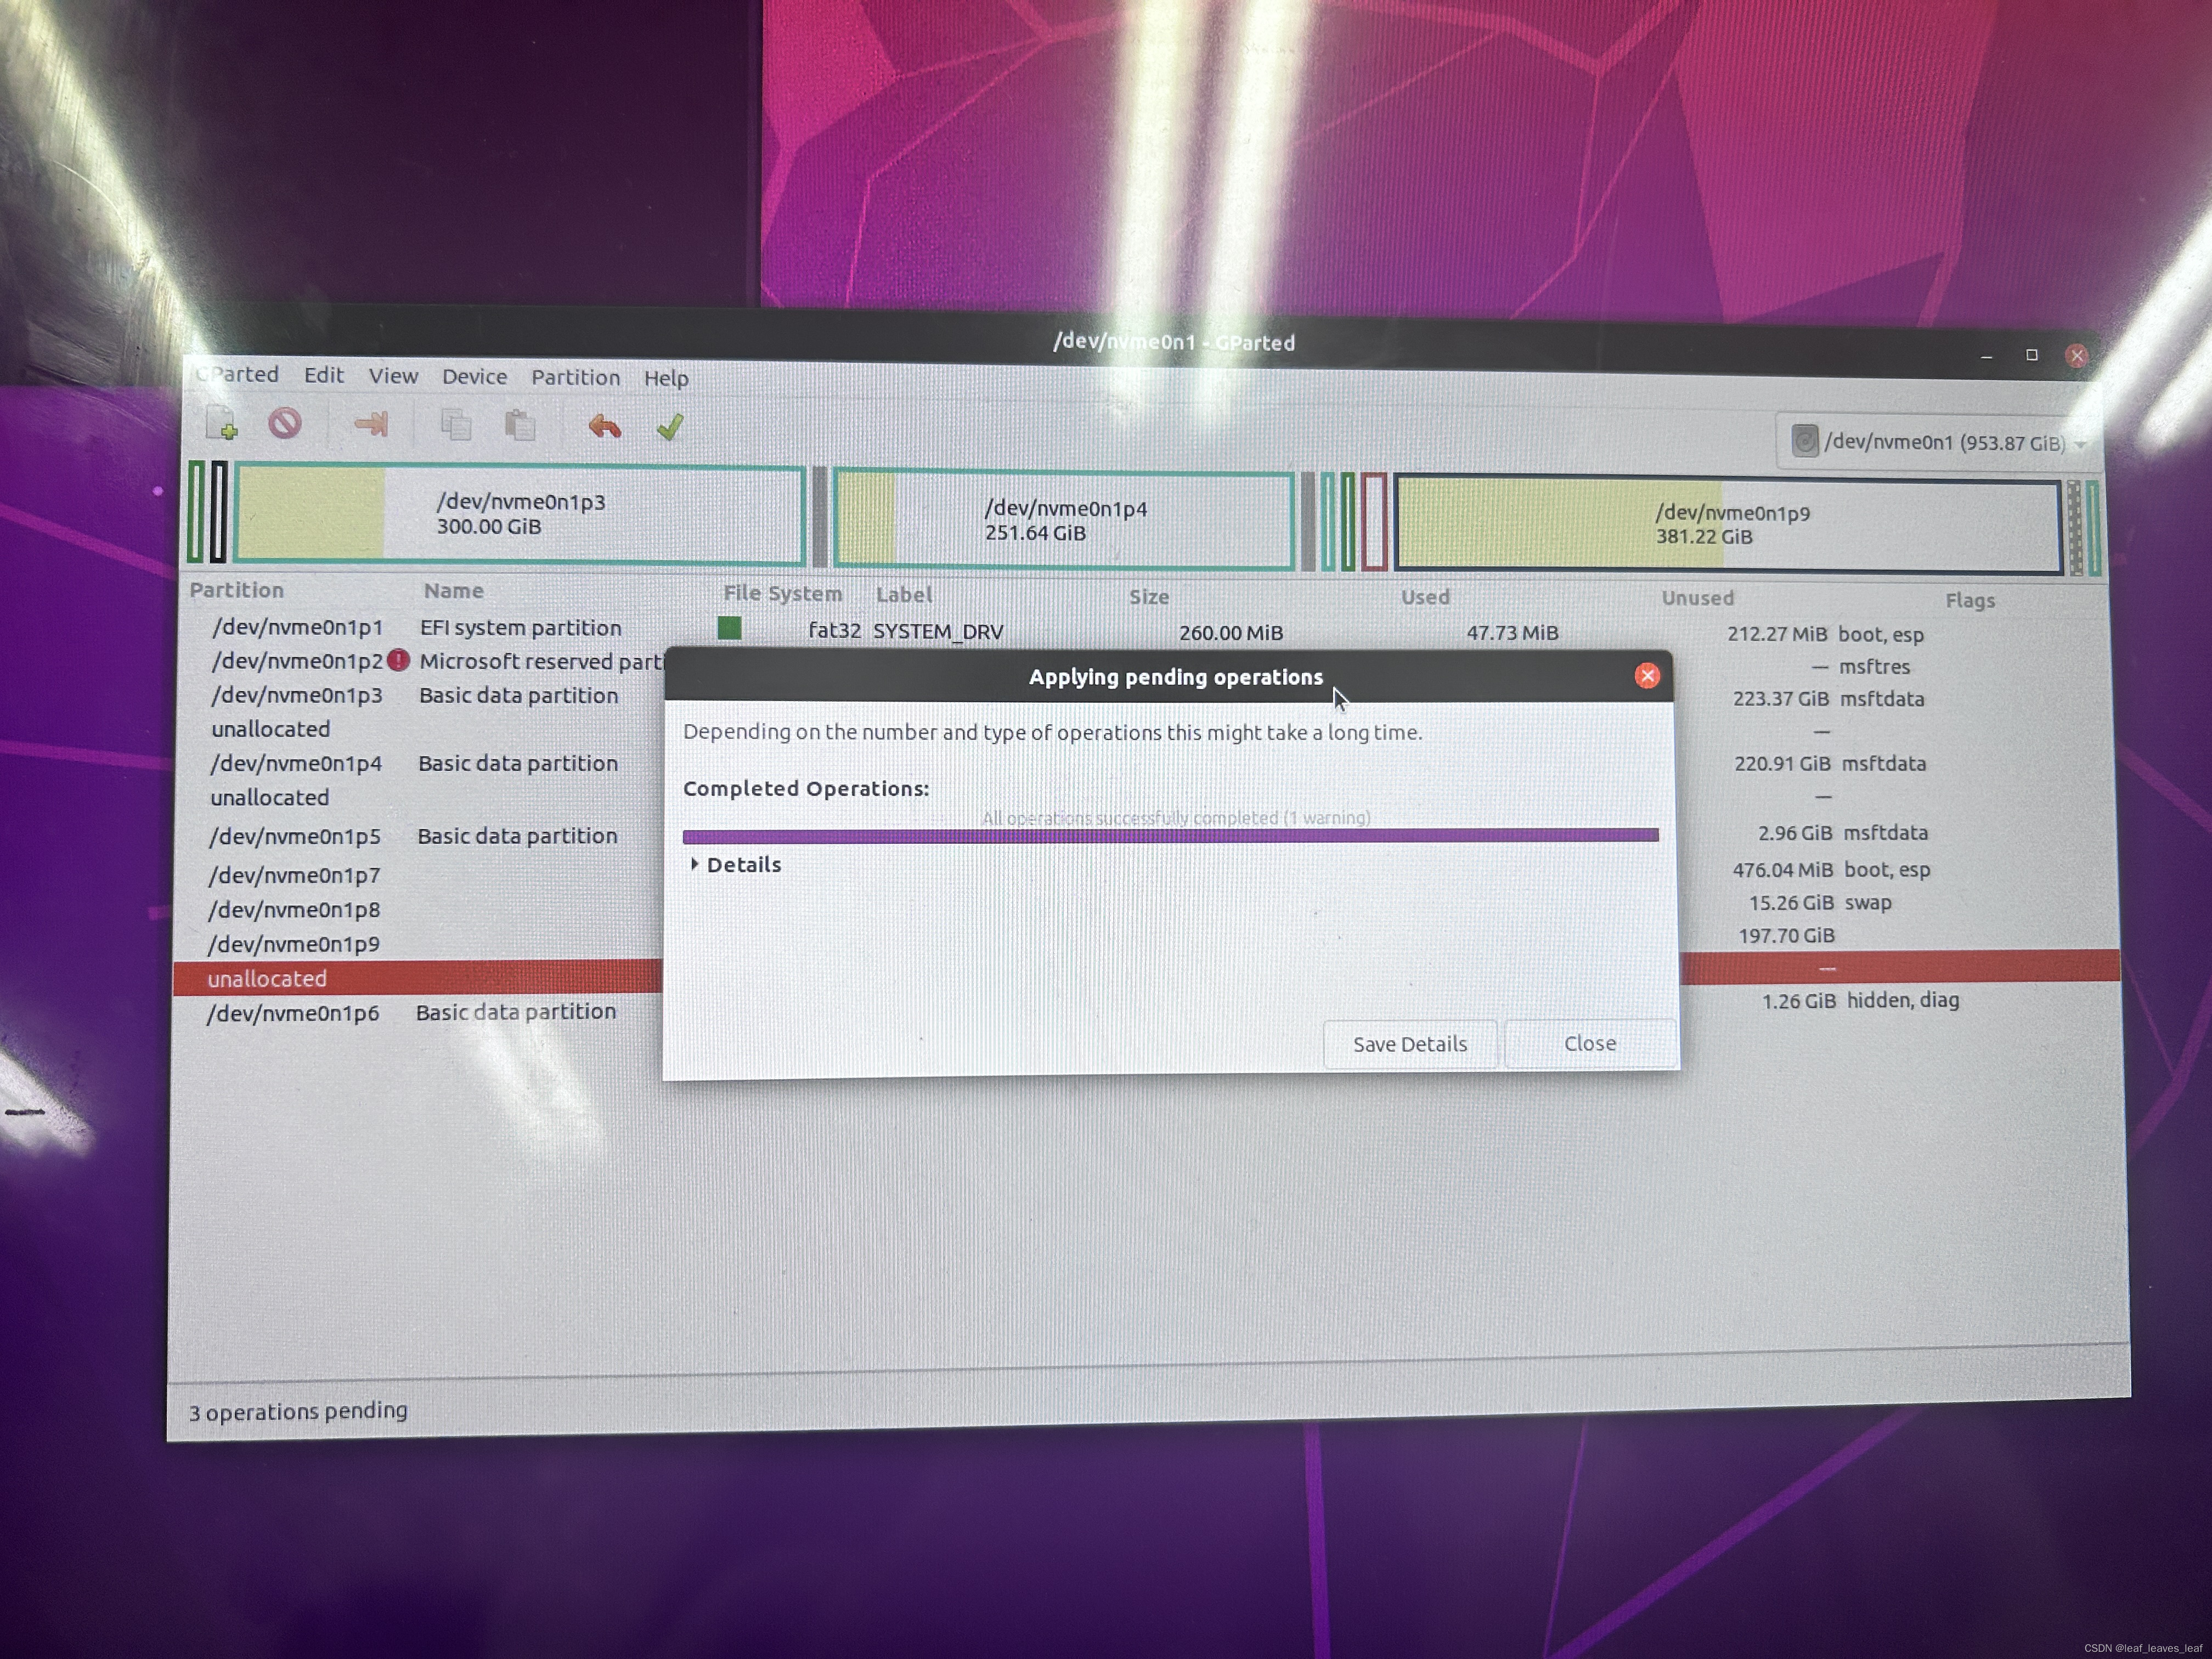Select /dev/nvme0n1p1 row in partition list
This screenshot has width=2212, height=1659.
tap(298, 627)
